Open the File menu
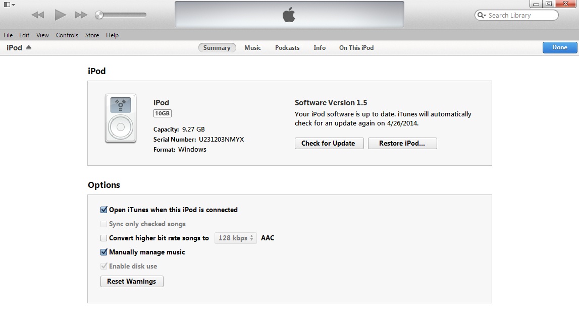Image resolution: width=579 pixels, height=327 pixels. 8,35
